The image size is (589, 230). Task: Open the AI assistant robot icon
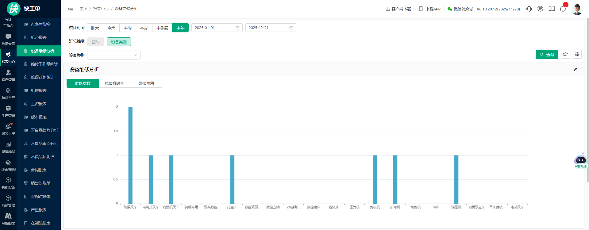click(580, 160)
